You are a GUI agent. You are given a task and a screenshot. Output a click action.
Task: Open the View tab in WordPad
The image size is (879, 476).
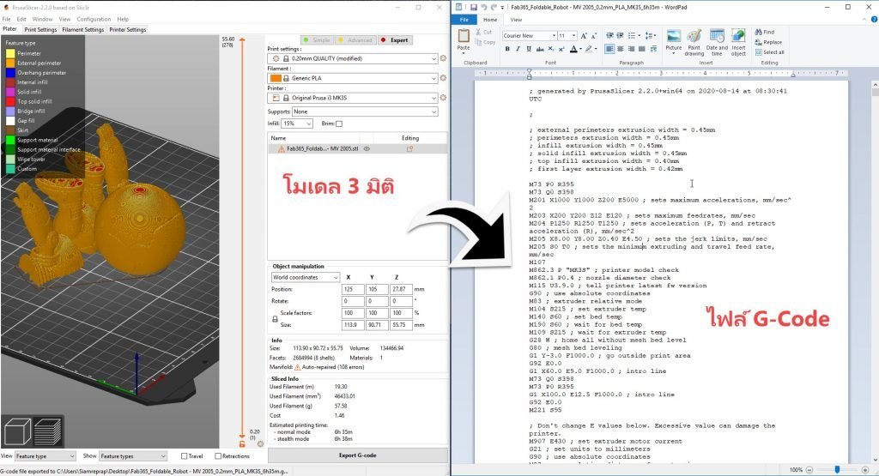516,19
